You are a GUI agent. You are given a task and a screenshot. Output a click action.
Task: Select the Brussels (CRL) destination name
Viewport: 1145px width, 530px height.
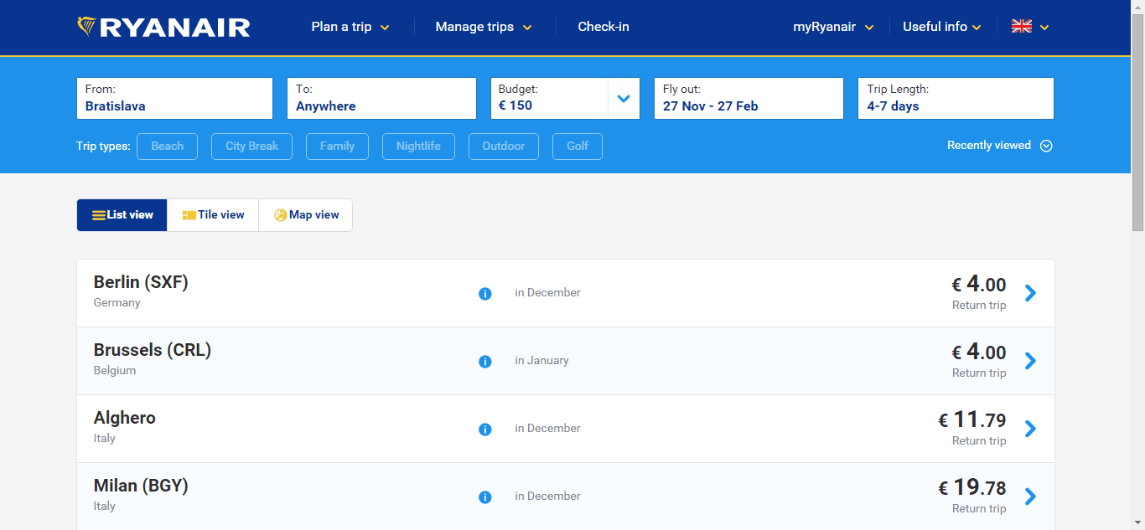point(153,350)
